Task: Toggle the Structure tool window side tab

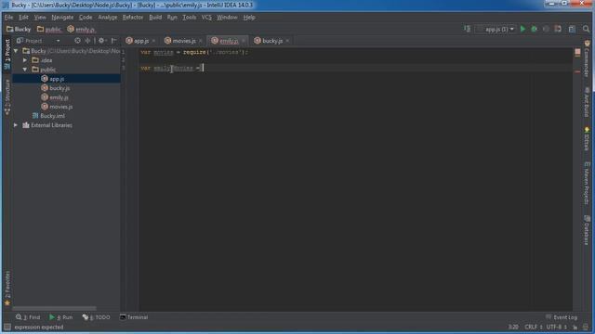Action: 7,96
